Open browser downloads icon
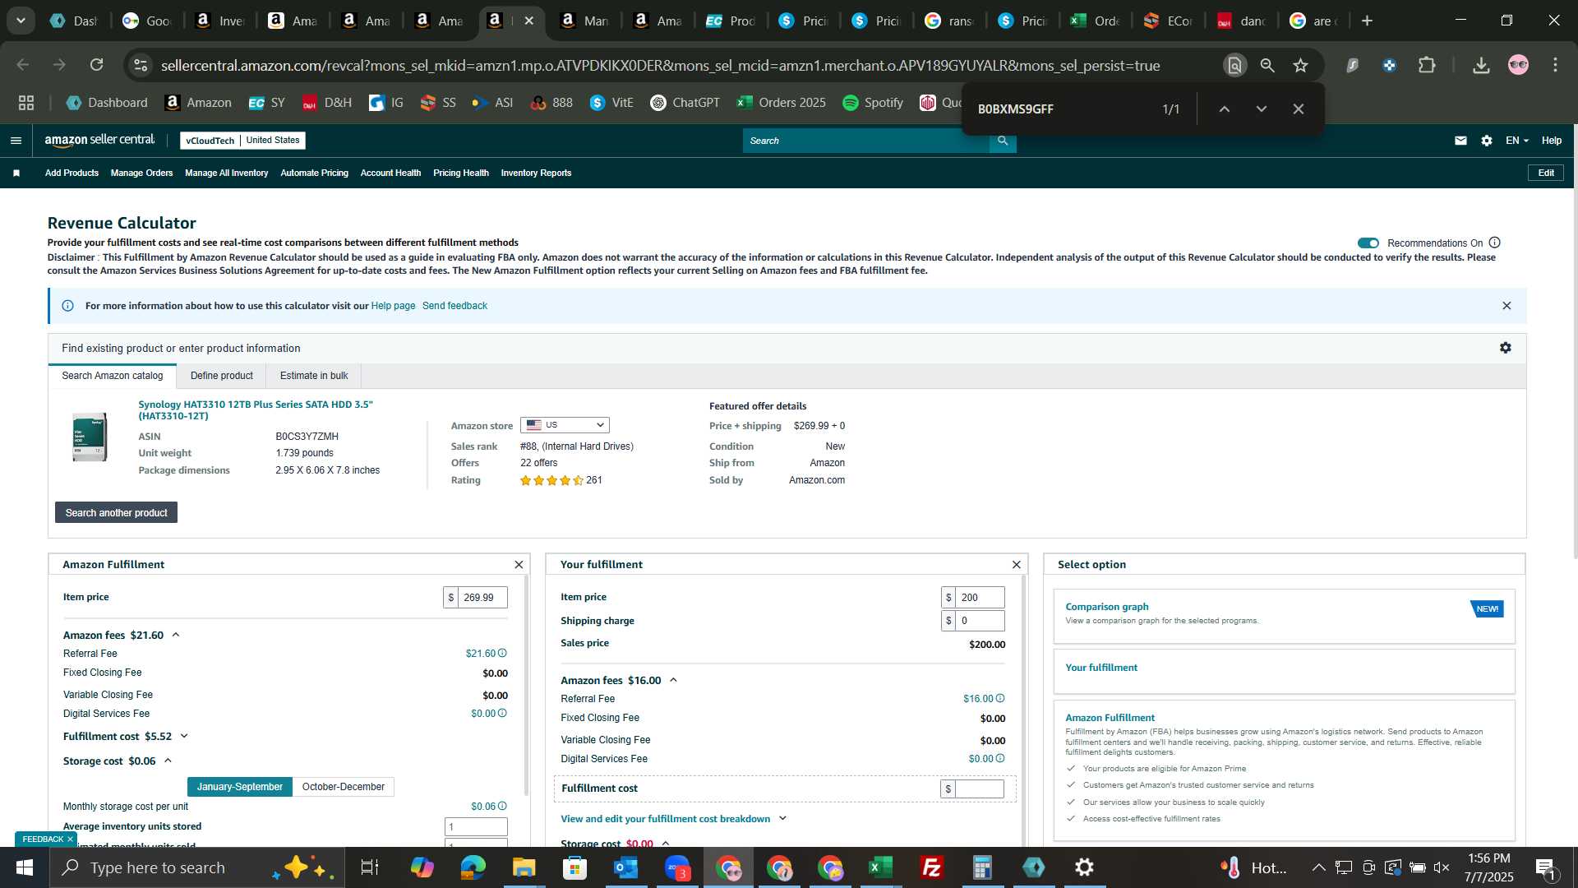The height and width of the screenshot is (888, 1578). 1481,65
